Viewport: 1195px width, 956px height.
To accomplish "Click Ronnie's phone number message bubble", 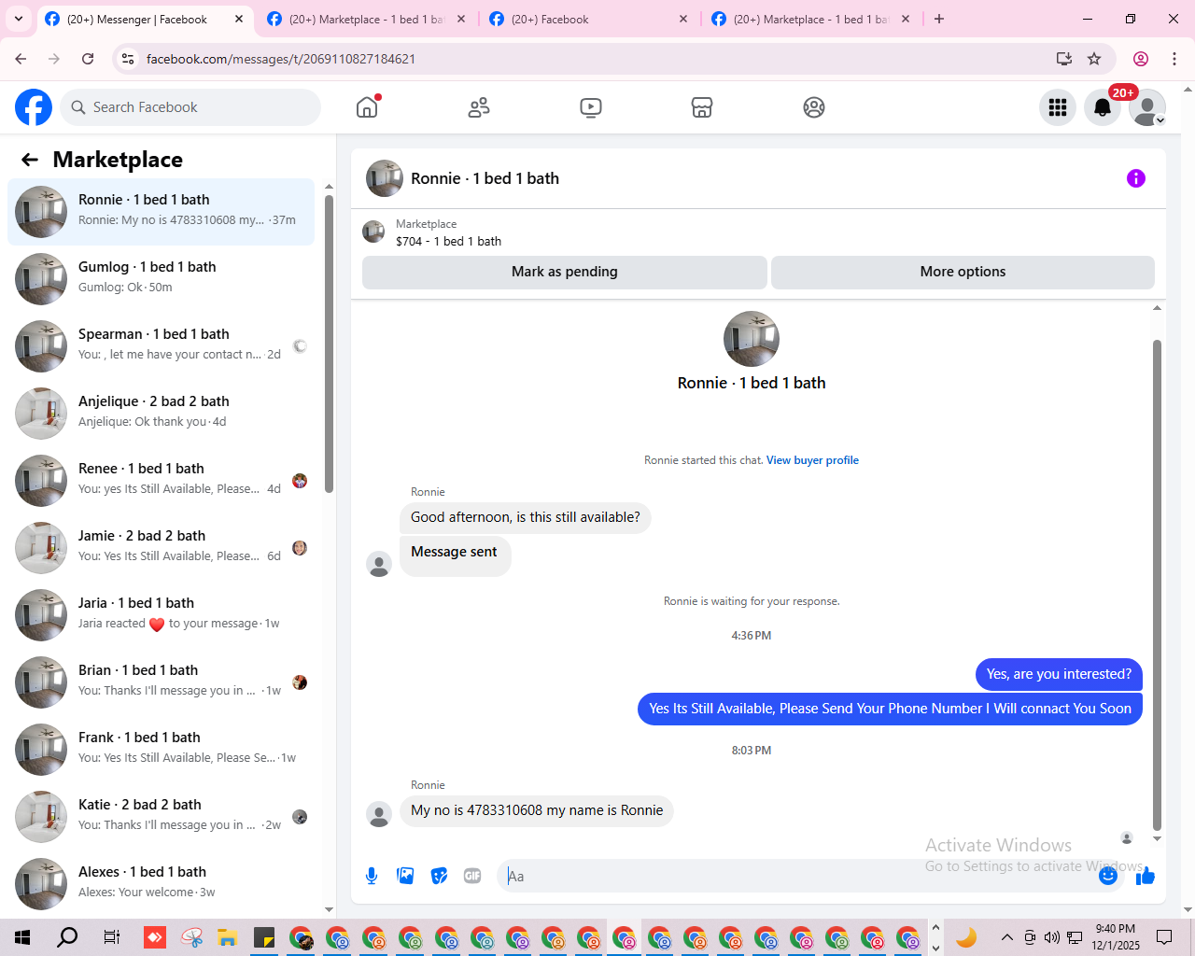I will click(537, 810).
